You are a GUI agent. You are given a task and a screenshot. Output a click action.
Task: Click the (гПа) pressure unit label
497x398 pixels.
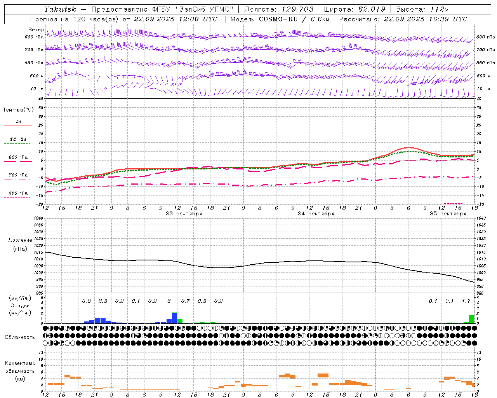click(x=20, y=249)
